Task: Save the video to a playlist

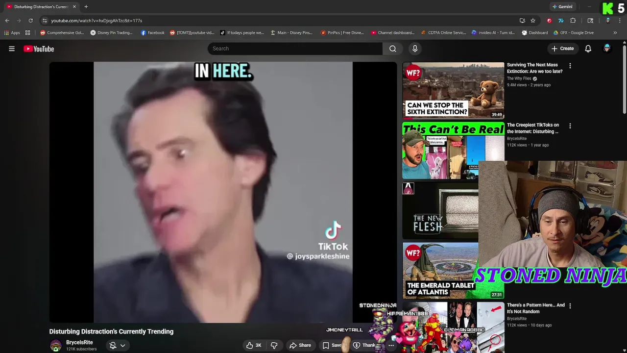Action: click(332, 345)
